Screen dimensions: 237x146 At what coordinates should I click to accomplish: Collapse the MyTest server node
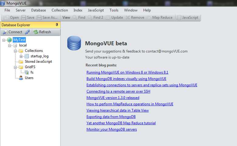click(x=4, y=40)
